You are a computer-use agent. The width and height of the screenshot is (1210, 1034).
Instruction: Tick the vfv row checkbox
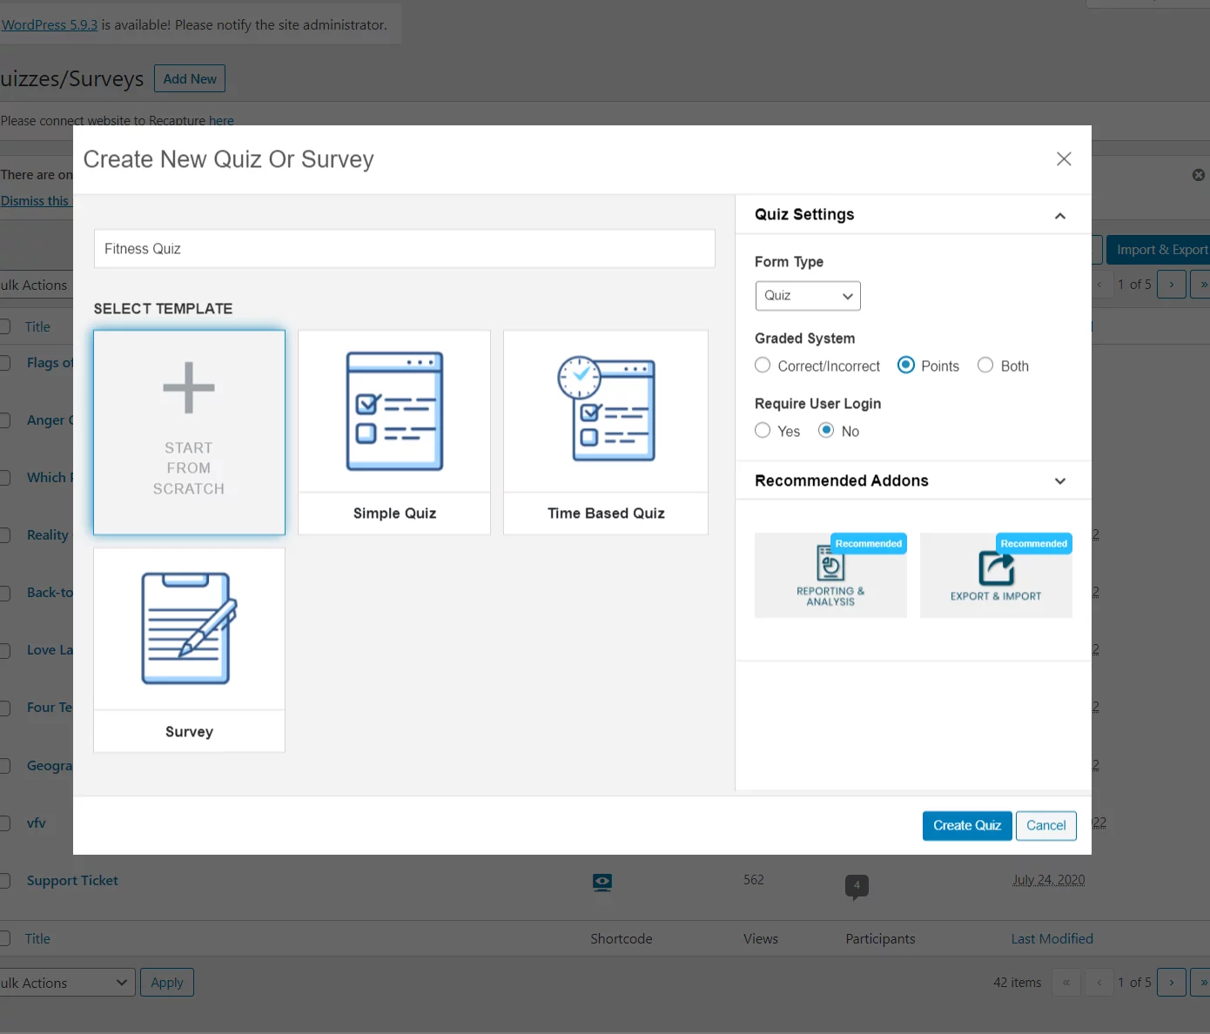tap(4, 823)
